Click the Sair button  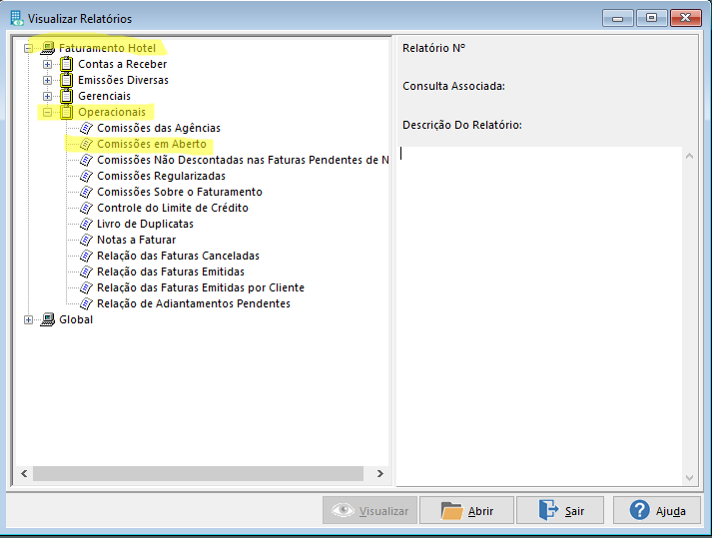click(x=560, y=510)
